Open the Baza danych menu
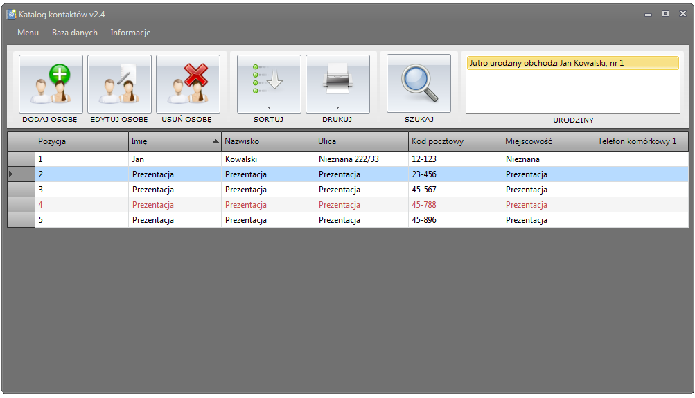The image size is (695, 398). pos(74,33)
